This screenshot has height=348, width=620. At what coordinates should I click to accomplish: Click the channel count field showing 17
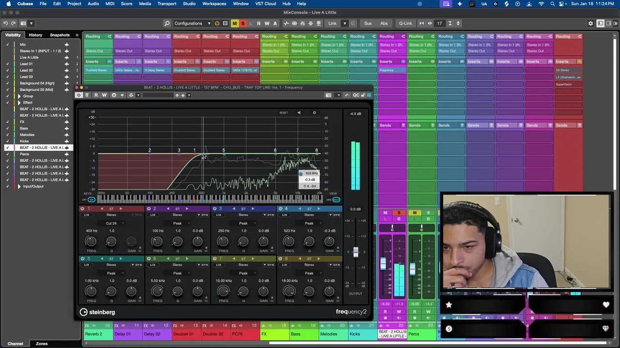(x=440, y=23)
